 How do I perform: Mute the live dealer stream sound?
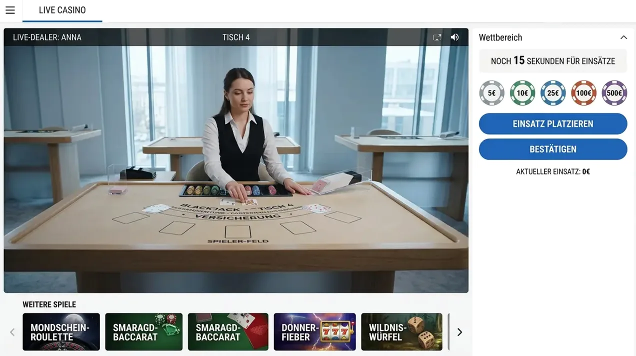[454, 37]
